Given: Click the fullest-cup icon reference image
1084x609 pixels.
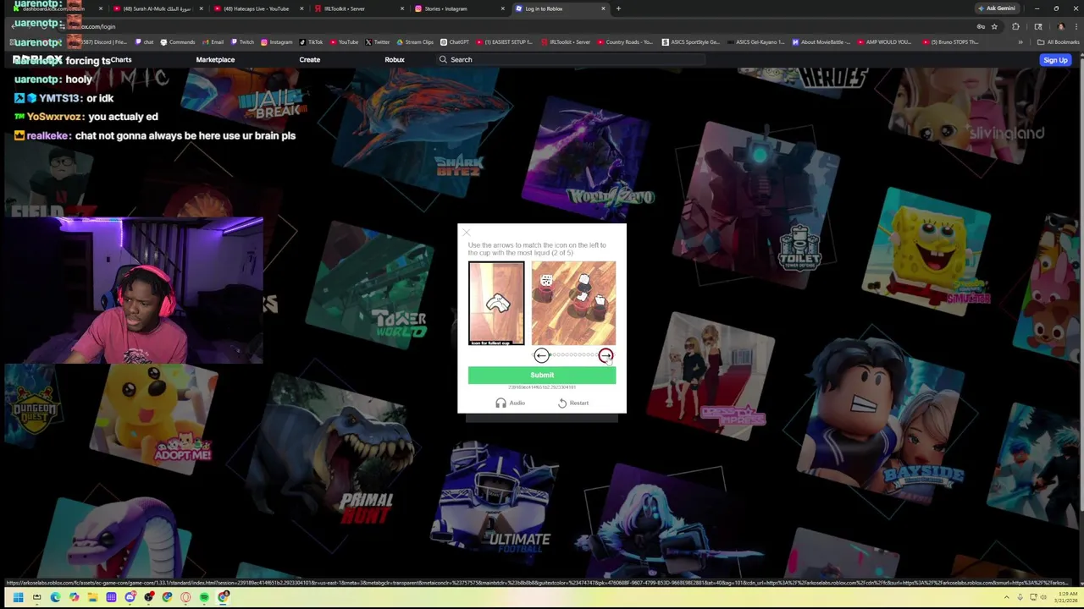Looking at the screenshot, I should (x=496, y=303).
